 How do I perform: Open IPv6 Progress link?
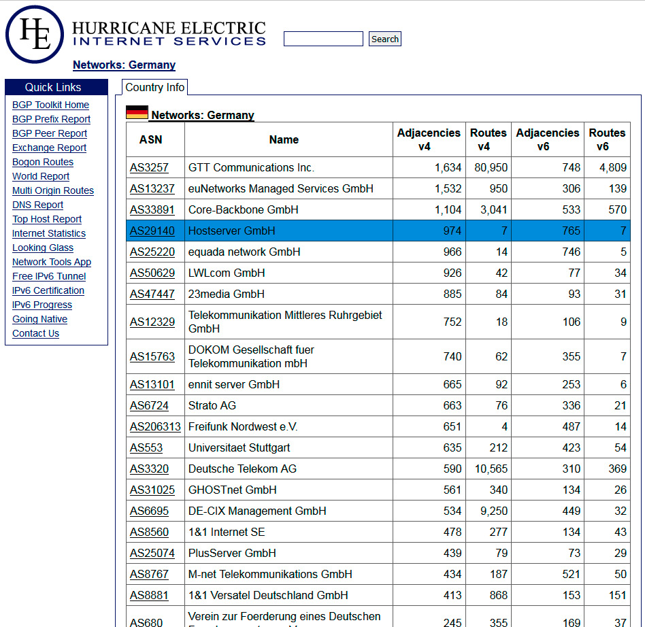(42, 305)
